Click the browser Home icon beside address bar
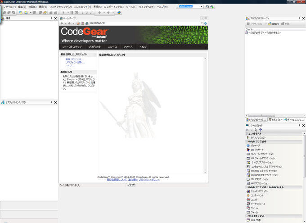The height and width of the screenshot is (223, 306). (87, 23)
